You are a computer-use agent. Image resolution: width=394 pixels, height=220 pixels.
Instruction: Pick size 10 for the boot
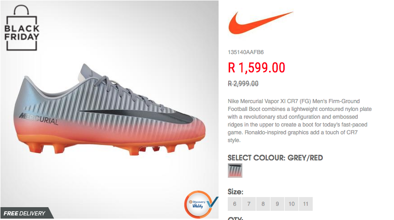[x=292, y=204]
